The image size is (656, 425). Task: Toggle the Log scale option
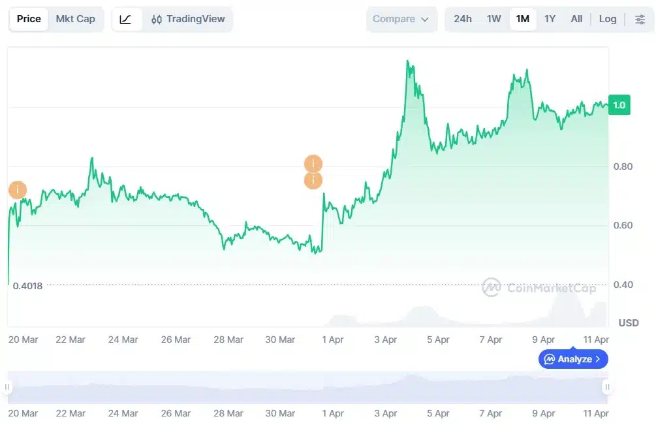tap(608, 20)
